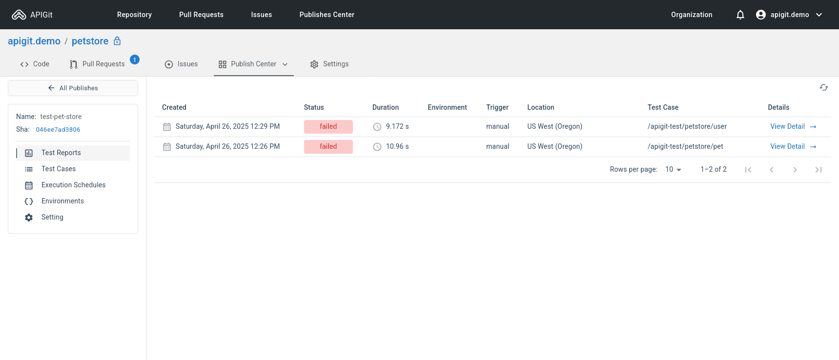Open the petstore breadcrumb link
The image size is (839, 360).
[x=90, y=41]
